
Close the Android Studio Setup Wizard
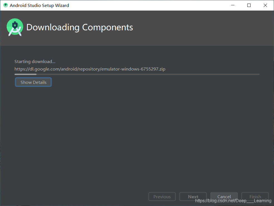[x=265, y=5]
